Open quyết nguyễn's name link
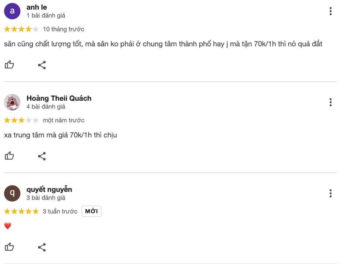Screen dimensions: 353x264 tap(49, 189)
